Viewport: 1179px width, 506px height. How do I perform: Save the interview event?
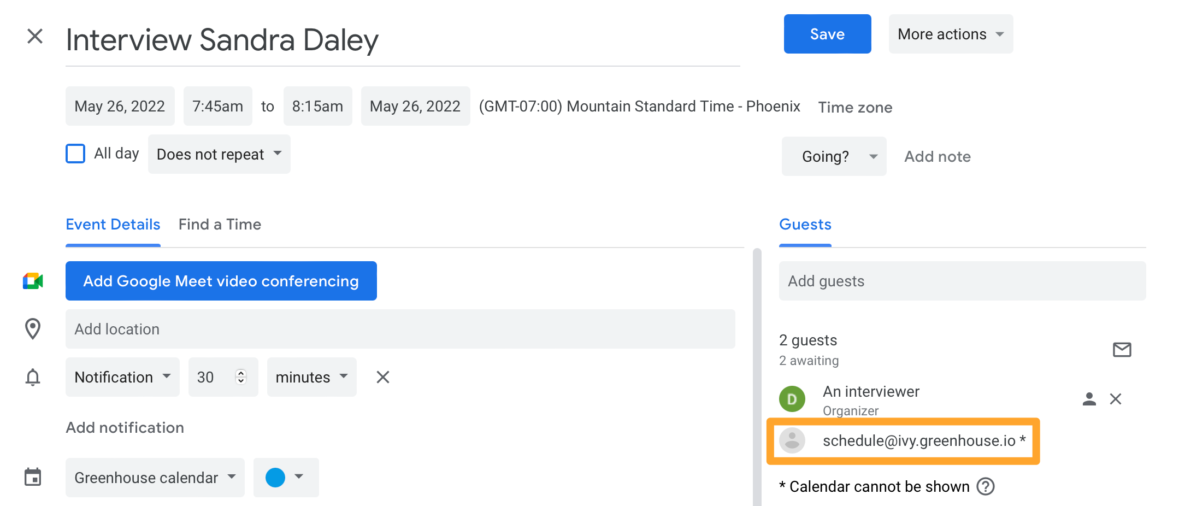(827, 34)
